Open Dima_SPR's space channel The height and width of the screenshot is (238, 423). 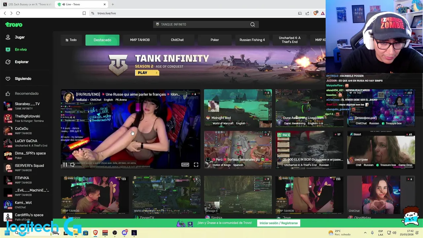click(26, 155)
